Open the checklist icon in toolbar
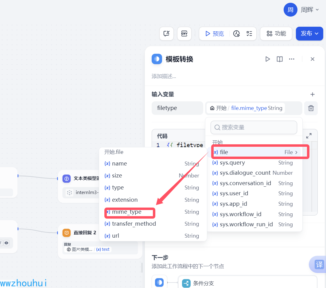The image size is (326, 288). point(249,33)
